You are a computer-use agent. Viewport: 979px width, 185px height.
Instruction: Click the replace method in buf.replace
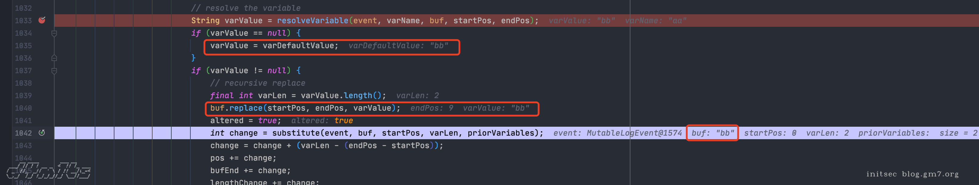coord(246,108)
